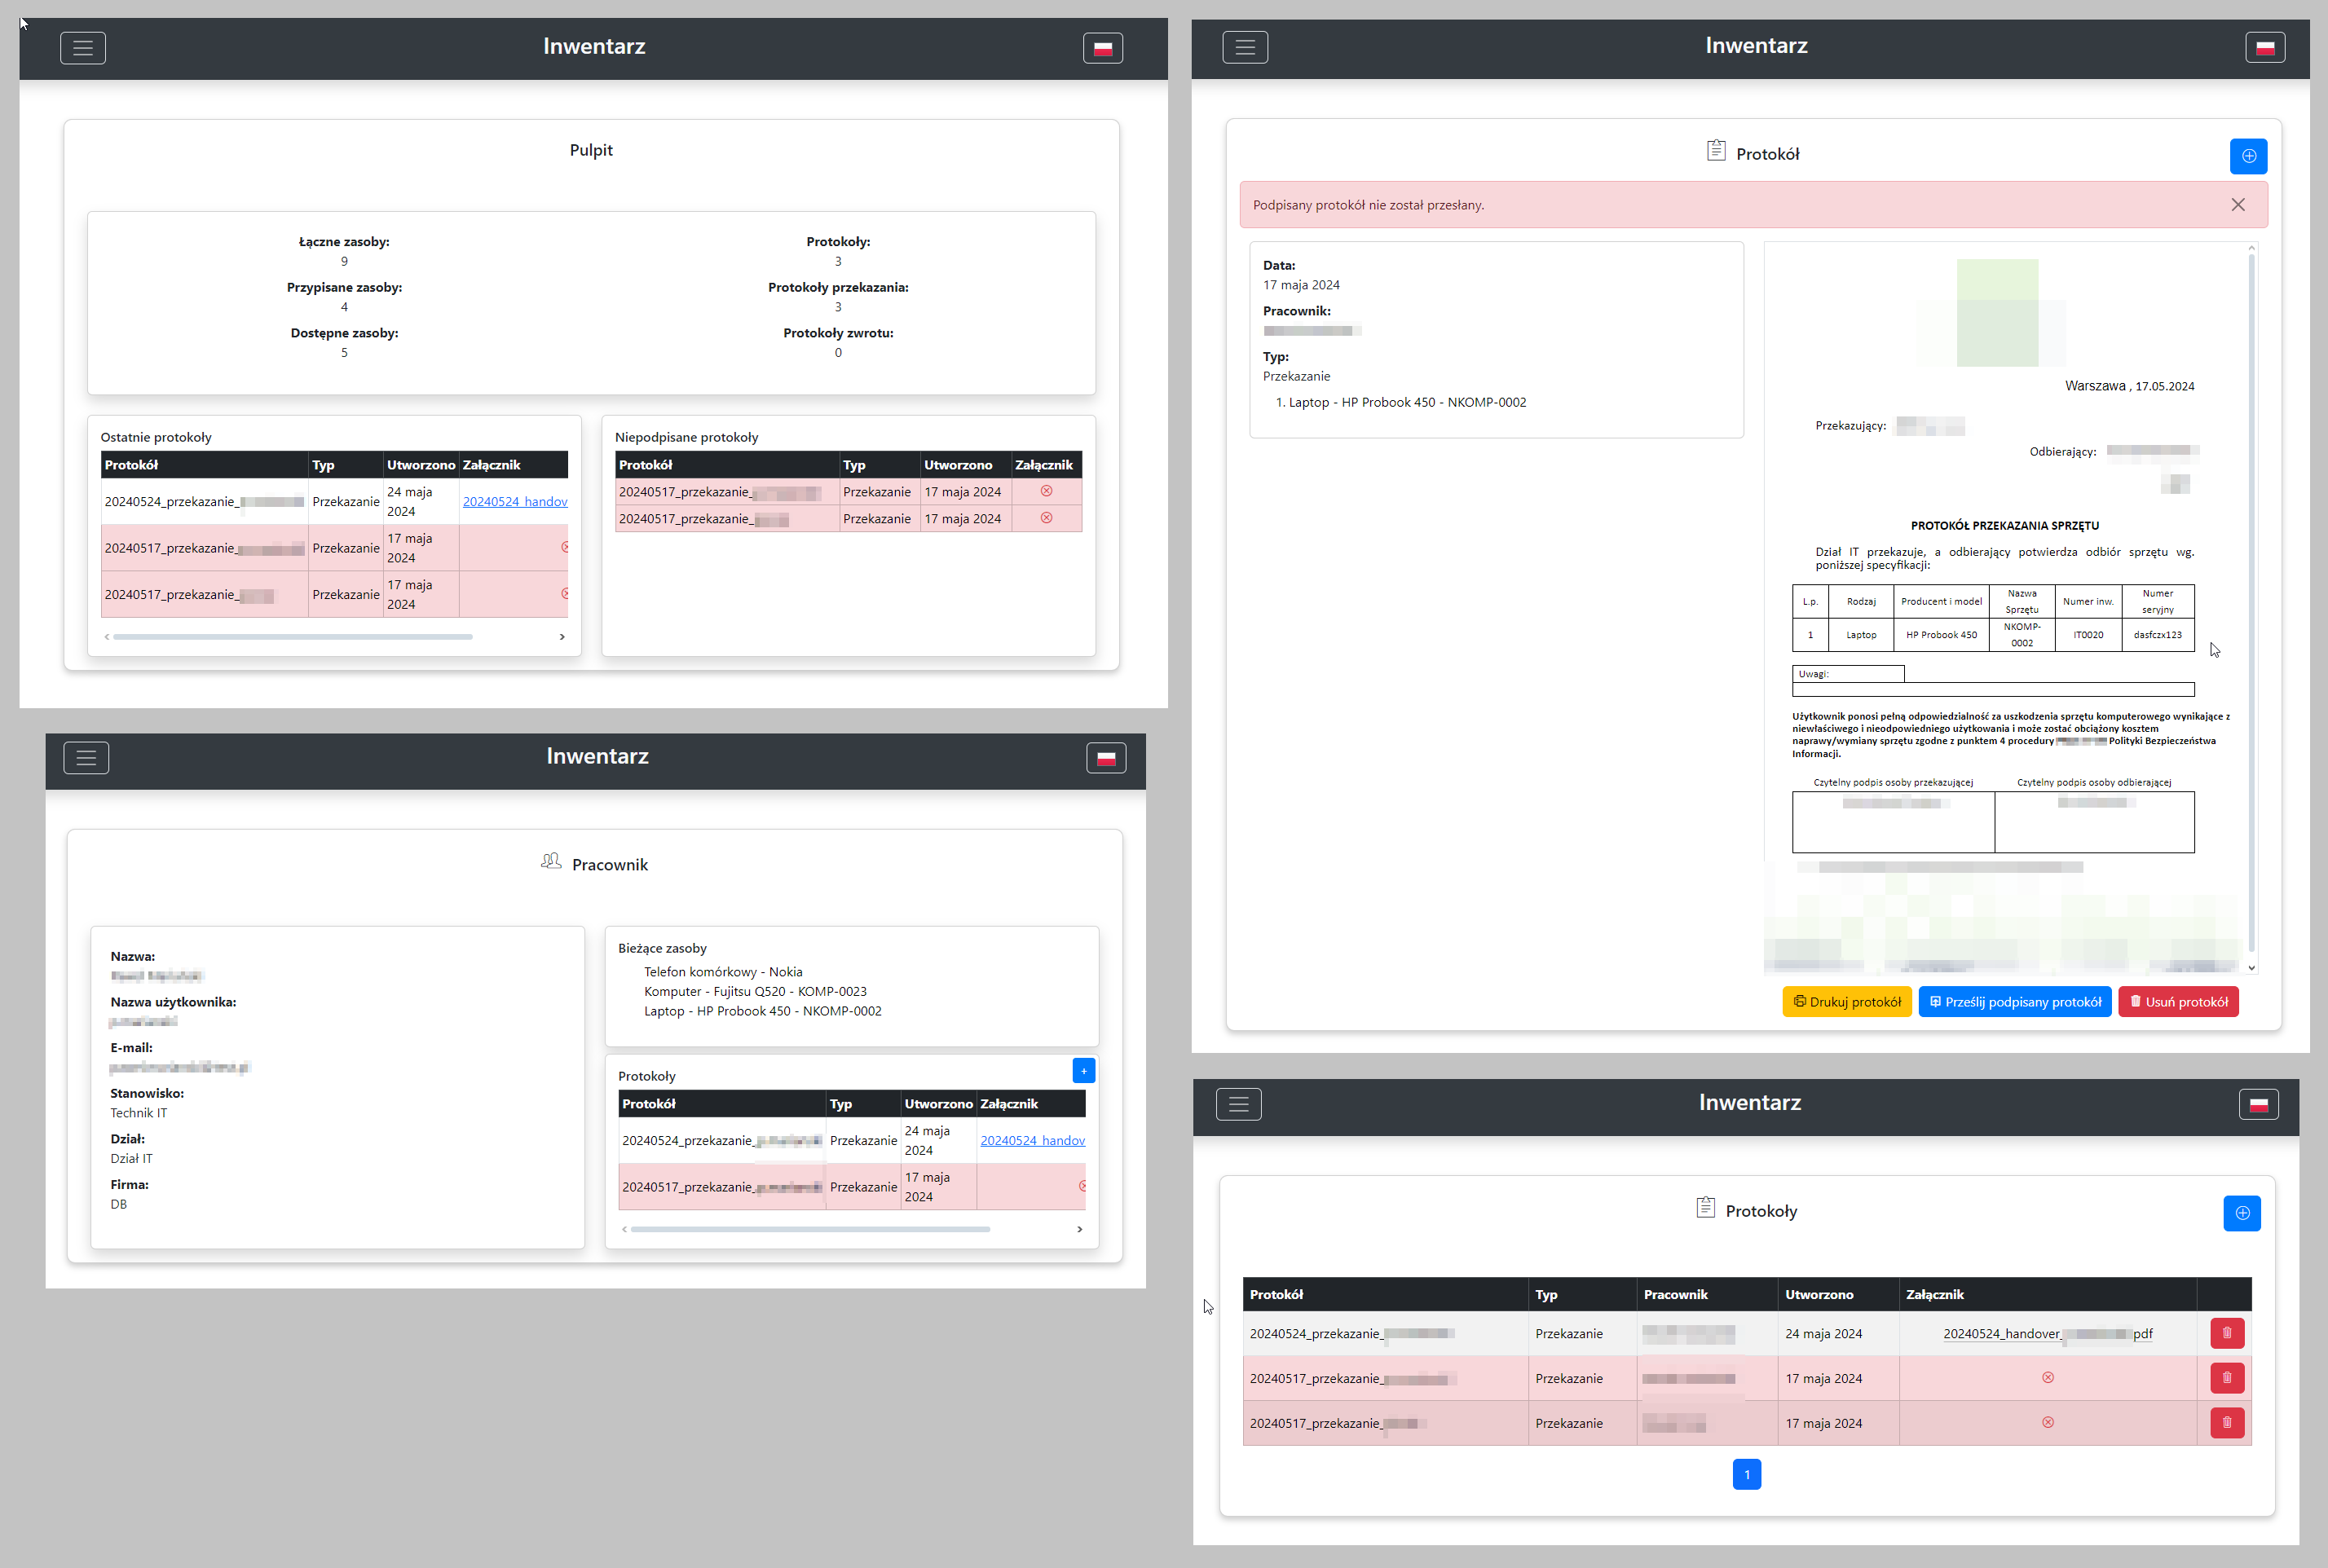Click 20240524_przekazanie entry in Protokoły list

(x=1352, y=1334)
